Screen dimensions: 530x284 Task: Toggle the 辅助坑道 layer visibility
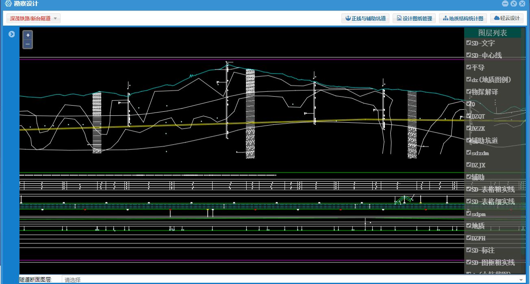(x=469, y=140)
